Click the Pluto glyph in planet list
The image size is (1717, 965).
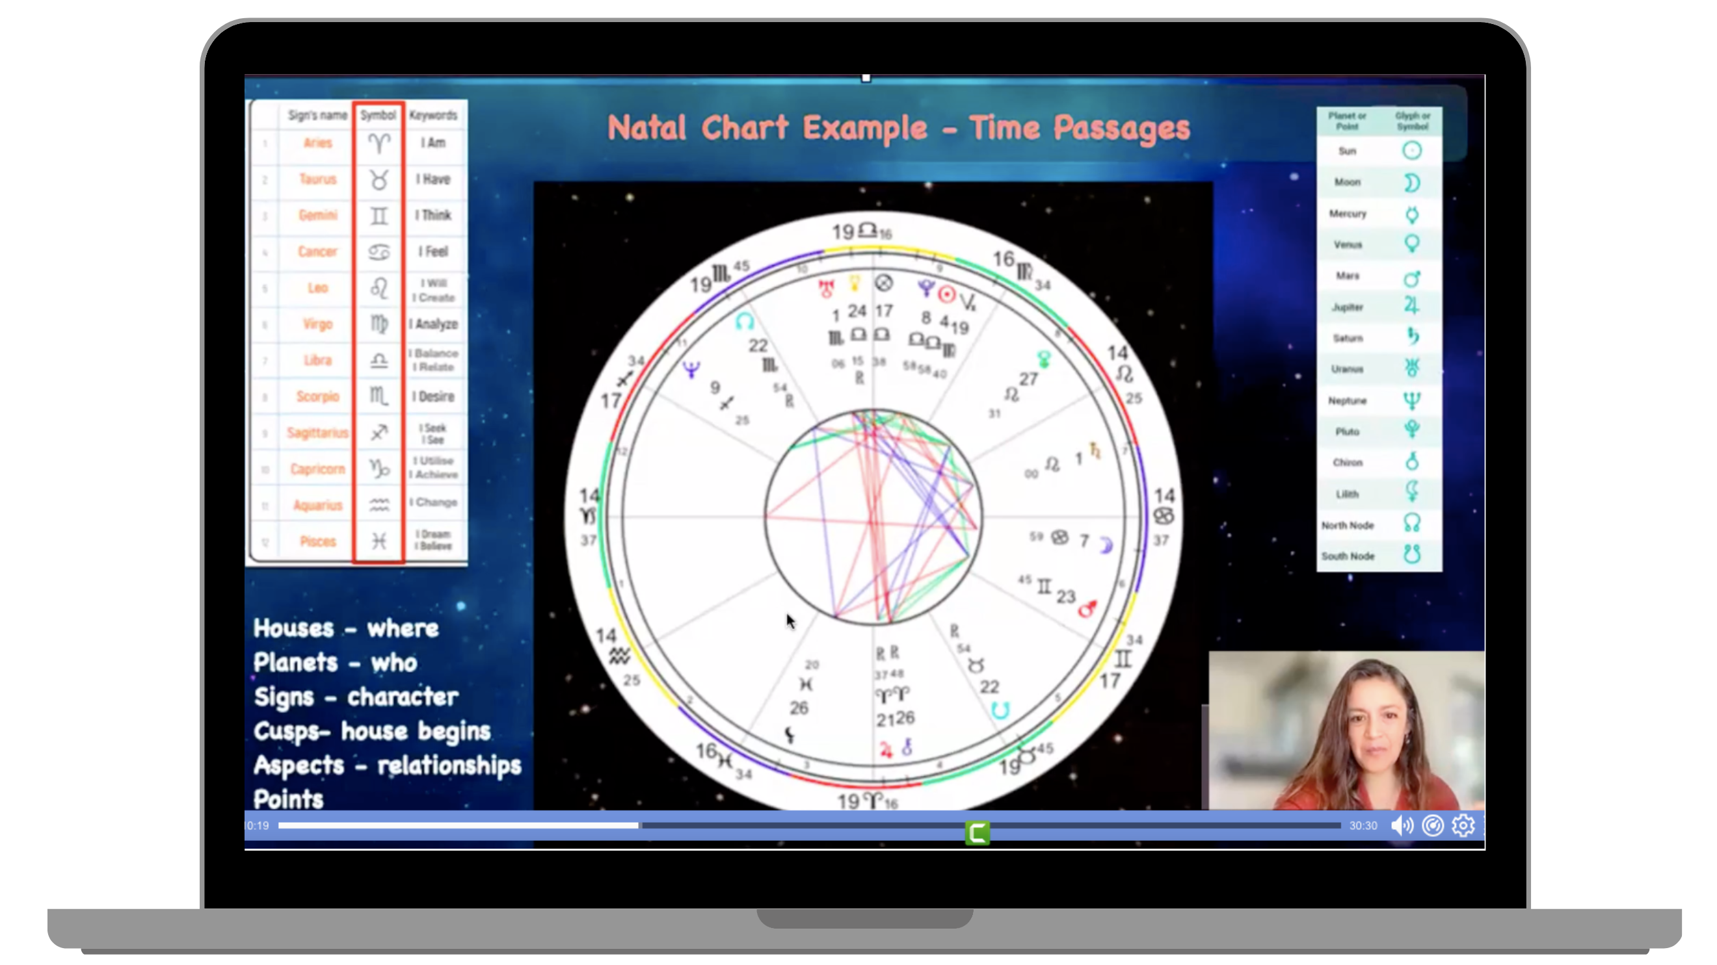click(x=1411, y=430)
